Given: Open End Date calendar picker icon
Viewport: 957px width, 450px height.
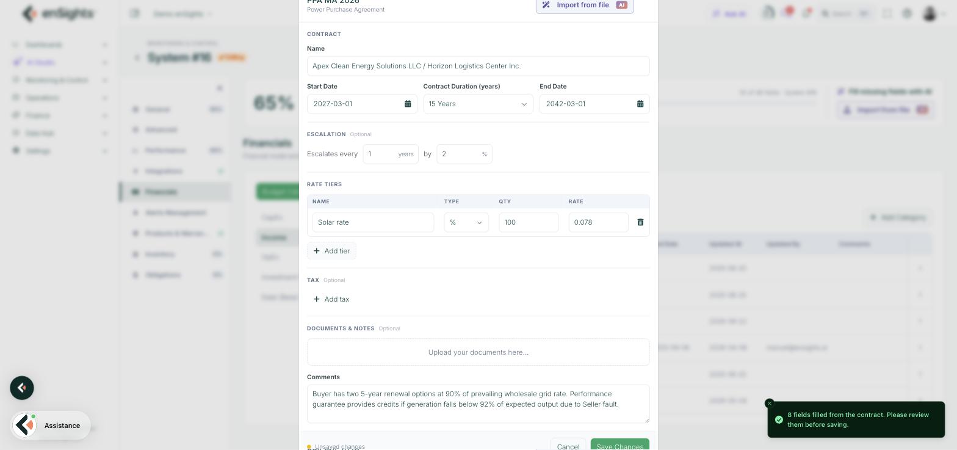Looking at the screenshot, I should [x=640, y=104].
